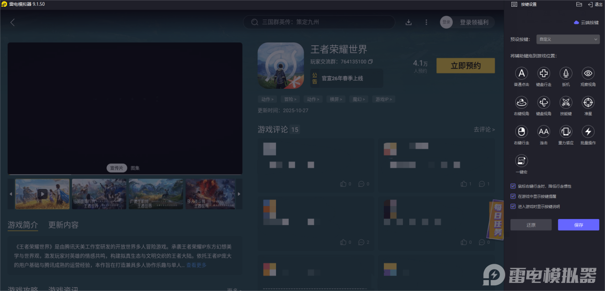
Task: Select the 准星 crosshair aiming icon
Action: click(588, 104)
